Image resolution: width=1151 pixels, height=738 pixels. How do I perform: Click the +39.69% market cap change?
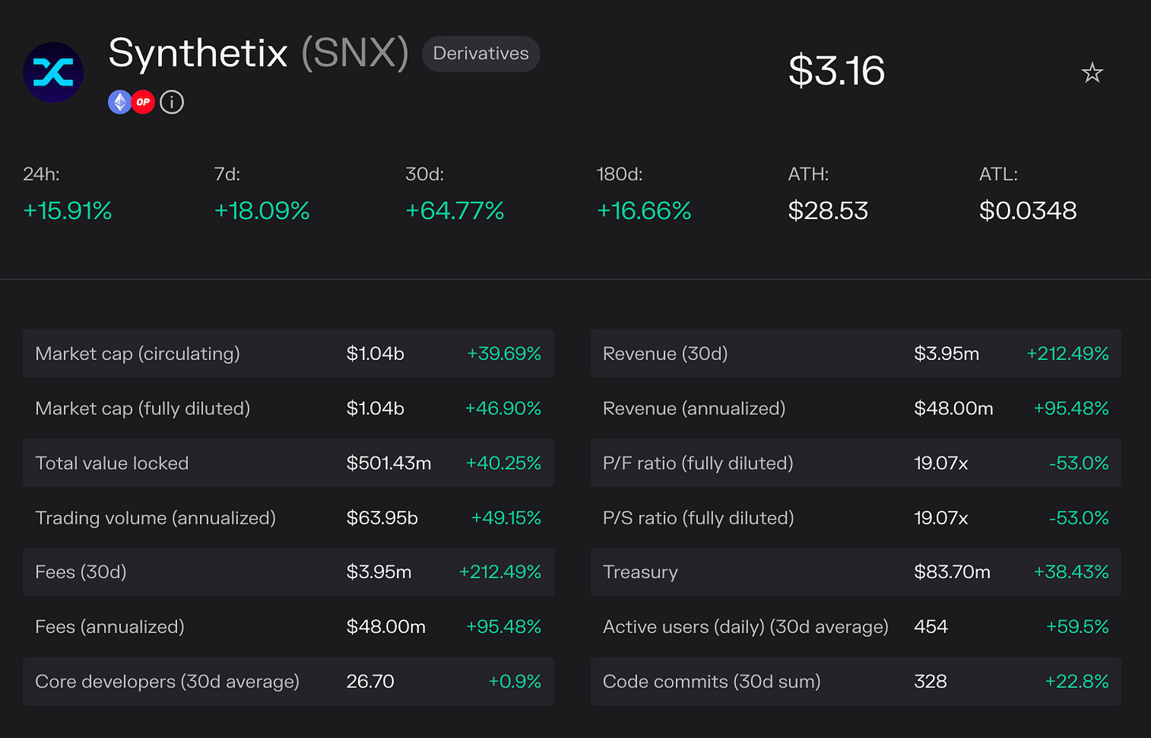click(504, 354)
